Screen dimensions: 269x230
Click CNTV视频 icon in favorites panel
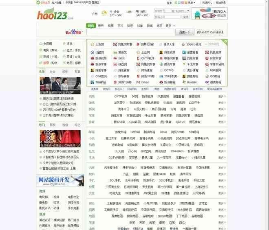pyautogui.click(x=138, y=59)
